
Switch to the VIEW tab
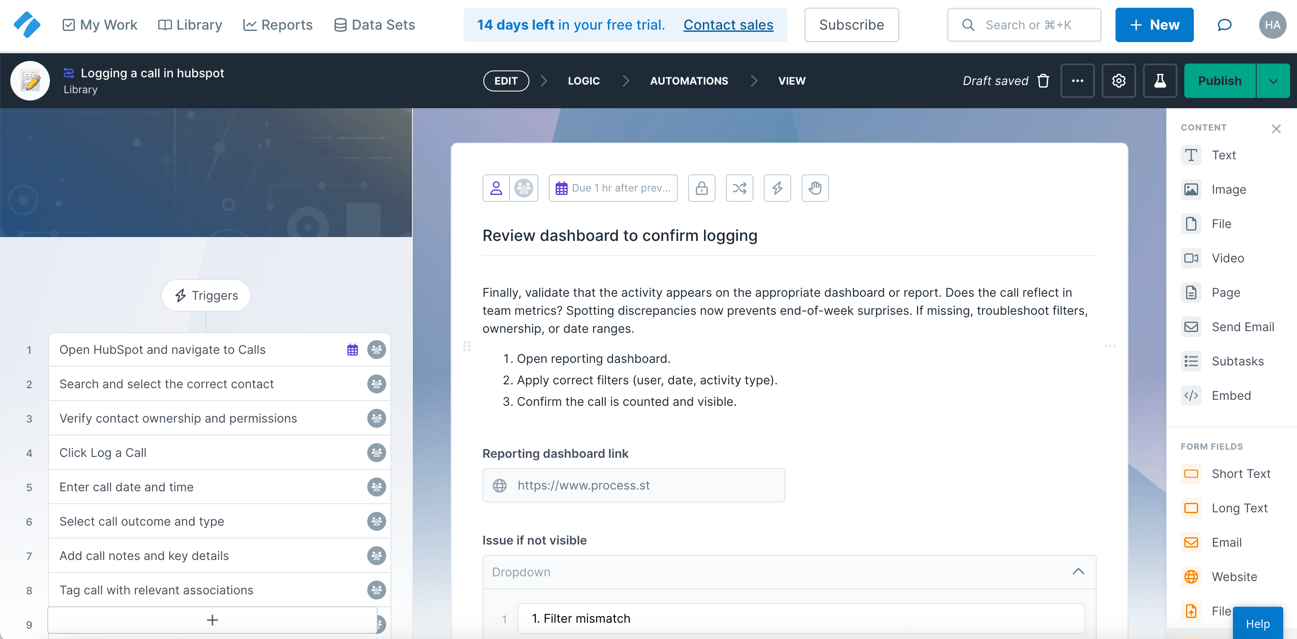click(x=792, y=80)
